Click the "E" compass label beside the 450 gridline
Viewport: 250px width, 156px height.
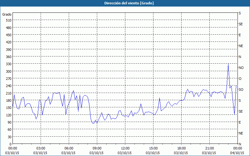click(x=240, y=35)
